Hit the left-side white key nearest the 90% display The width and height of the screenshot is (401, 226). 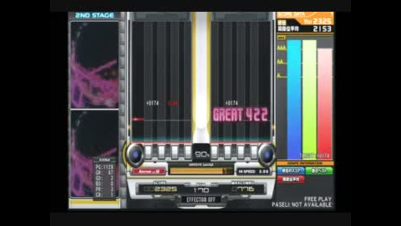point(188,152)
